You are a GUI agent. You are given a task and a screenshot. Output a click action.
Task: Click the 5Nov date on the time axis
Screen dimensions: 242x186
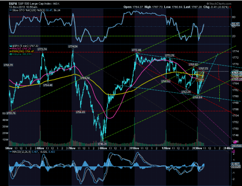click(x=9, y=148)
